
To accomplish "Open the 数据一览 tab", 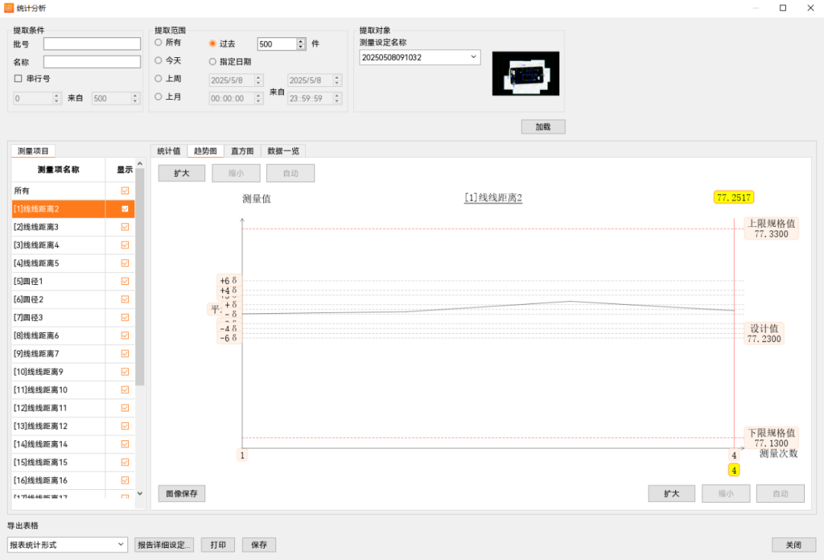I will pos(283,151).
